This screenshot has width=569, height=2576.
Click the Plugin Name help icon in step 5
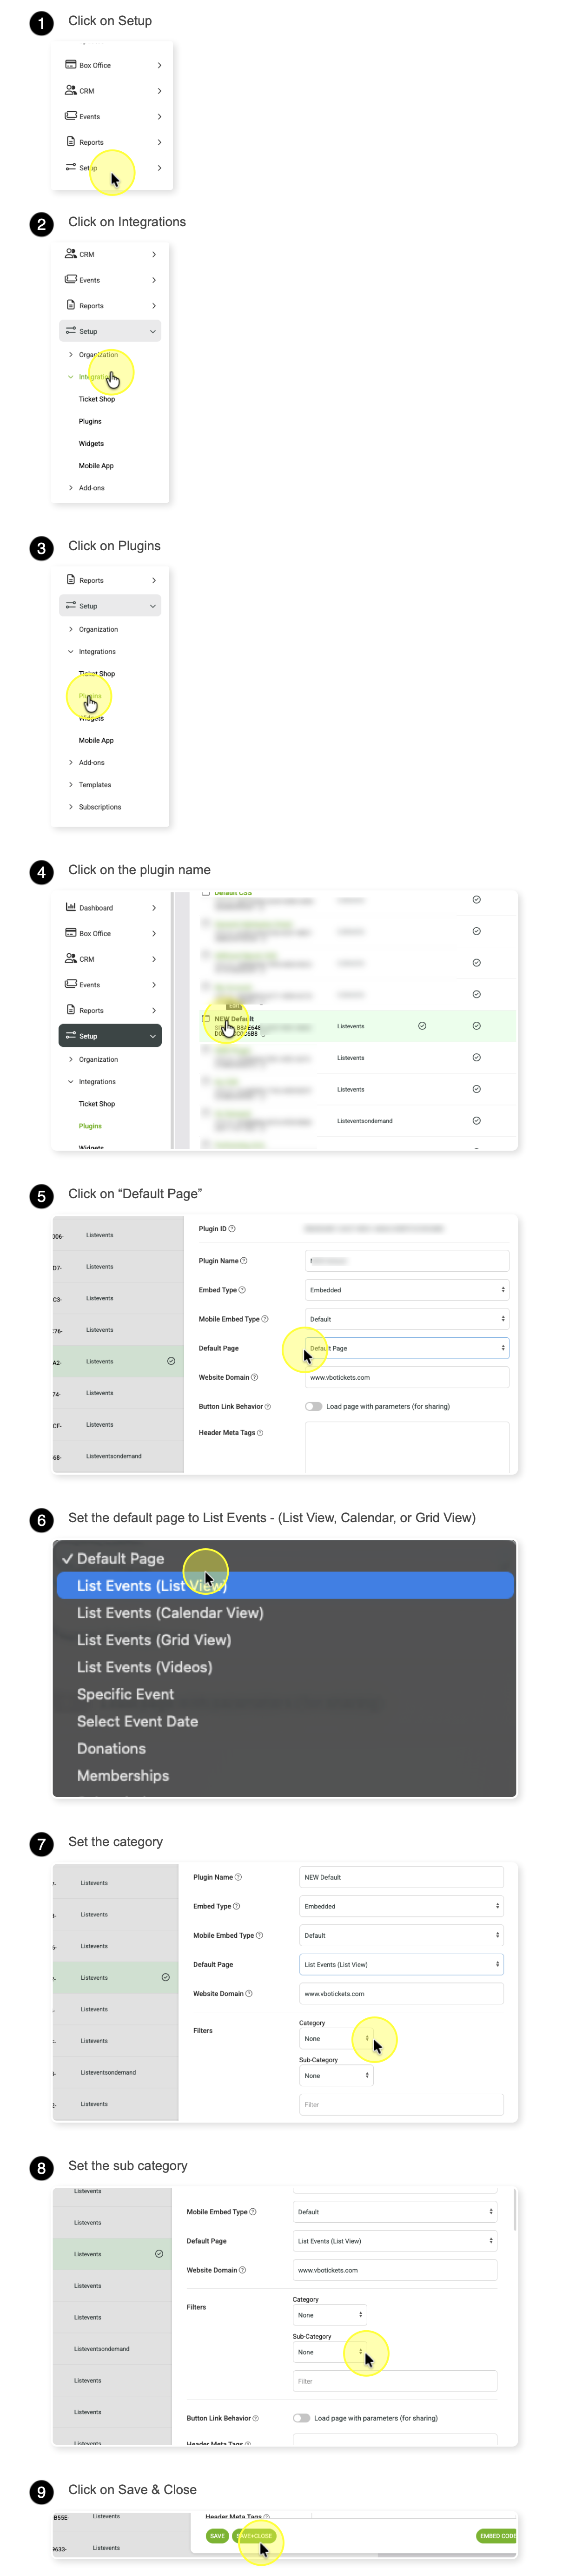coord(244,1260)
